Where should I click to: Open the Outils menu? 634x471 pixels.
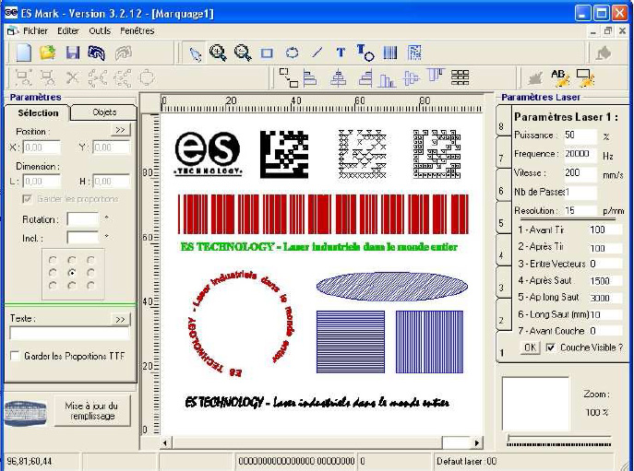[100, 30]
